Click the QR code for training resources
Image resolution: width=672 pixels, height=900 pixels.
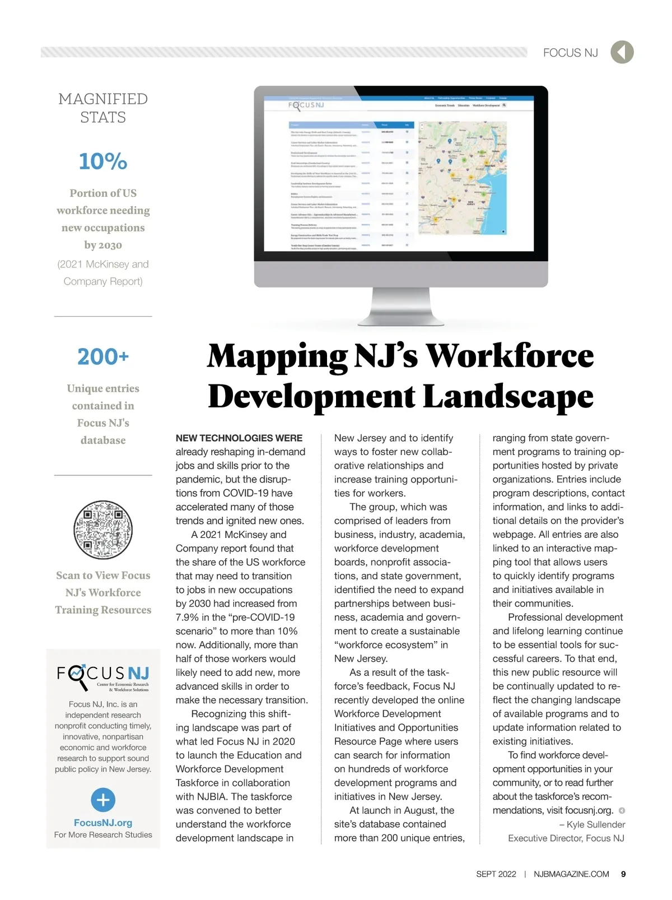pyautogui.click(x=103, y=530)
